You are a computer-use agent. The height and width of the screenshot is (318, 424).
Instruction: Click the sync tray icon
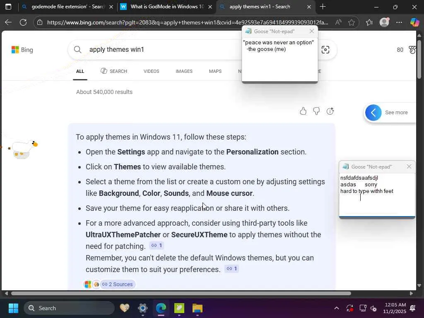pos(349,308)
